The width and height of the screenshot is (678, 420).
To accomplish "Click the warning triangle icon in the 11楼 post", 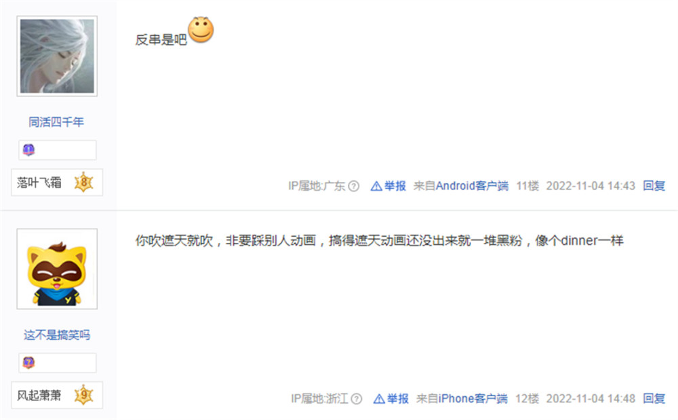I will (376, 186).
